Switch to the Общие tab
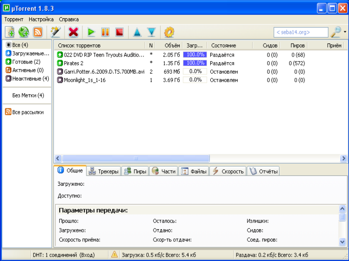Screen dimensions: 349x261 pyautogui.click(x=70, y=171)
